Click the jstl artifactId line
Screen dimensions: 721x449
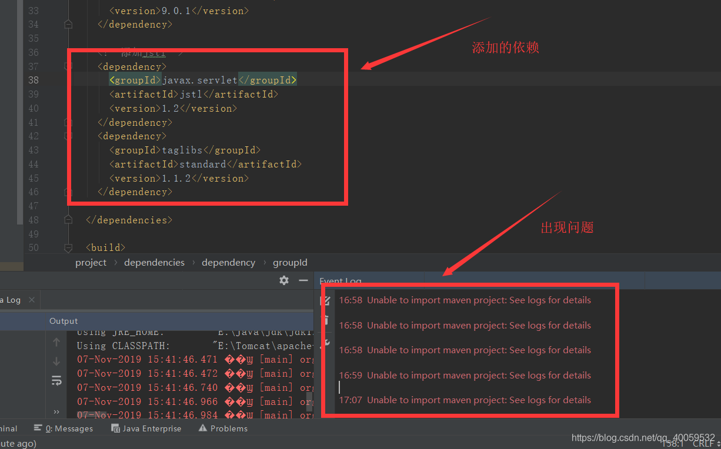[x=193, y=94]
